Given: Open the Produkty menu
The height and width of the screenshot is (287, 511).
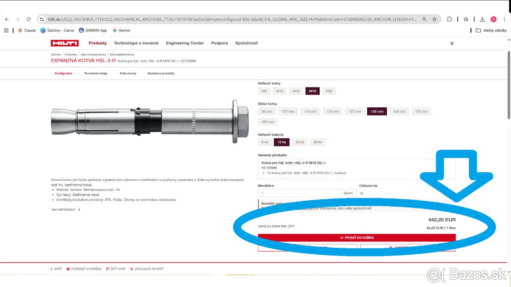Looking at the screenshot, I should (x=97, y=43).
